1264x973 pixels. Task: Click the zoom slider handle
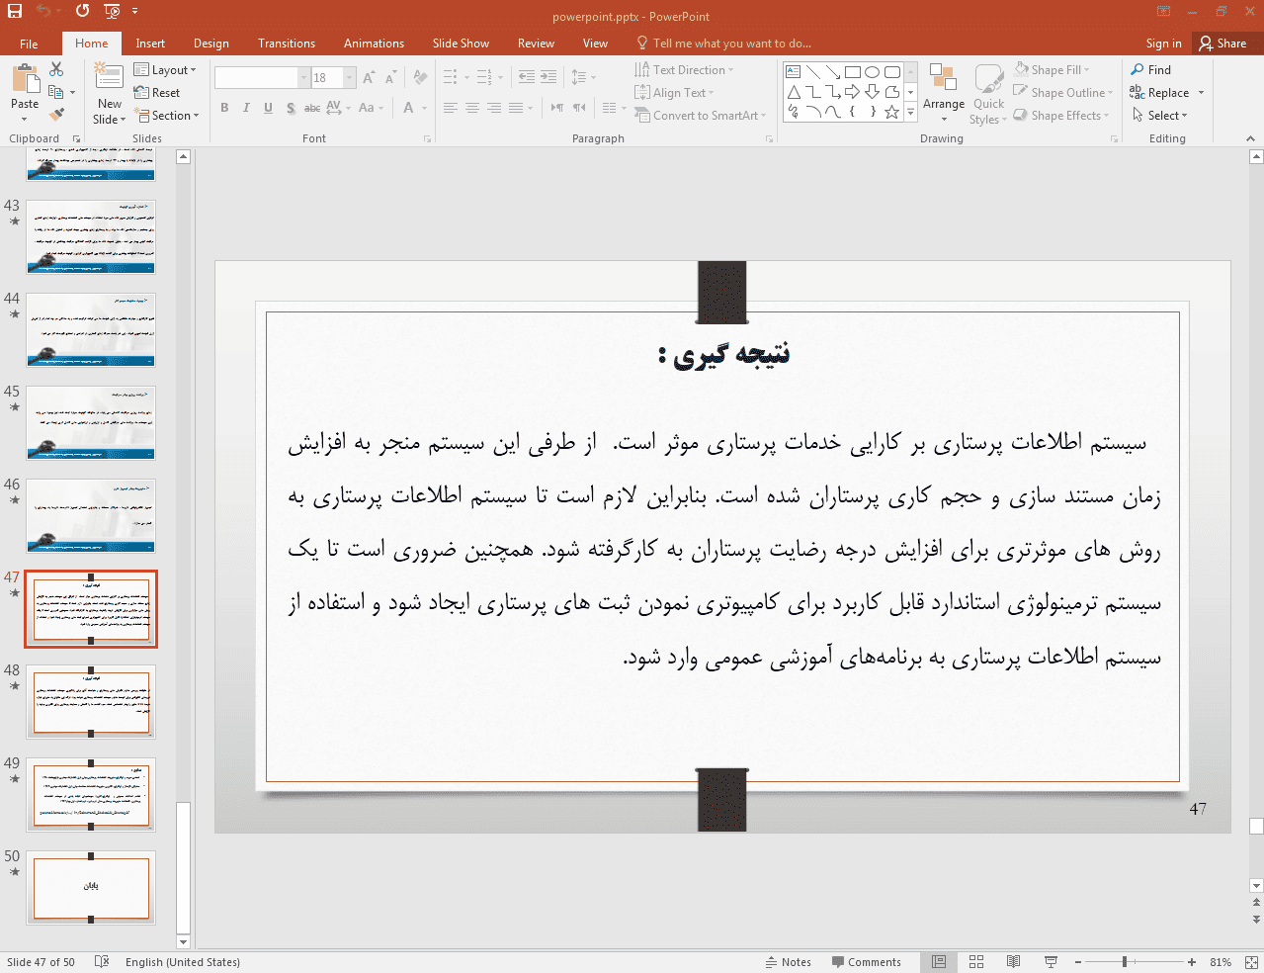[1125, 962]
